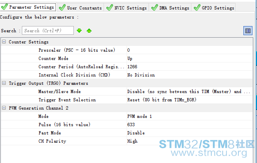The height and width of the screenshot is (163, 257).
Task: Select the Trigger Event Selection label
Action: click(x=67, y=100)
